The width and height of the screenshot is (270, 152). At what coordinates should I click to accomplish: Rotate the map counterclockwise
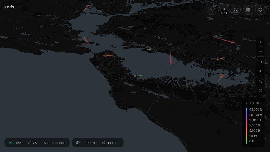(x=261, y=91)
